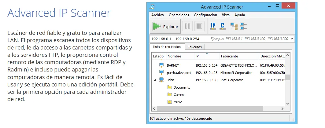Select the Documents shared folder label
Screen dimensions: 325x128
(182, 87)
